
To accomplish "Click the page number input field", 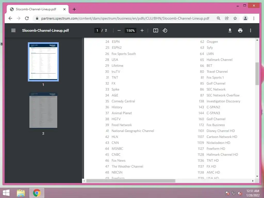I will (x=97, y=30).
